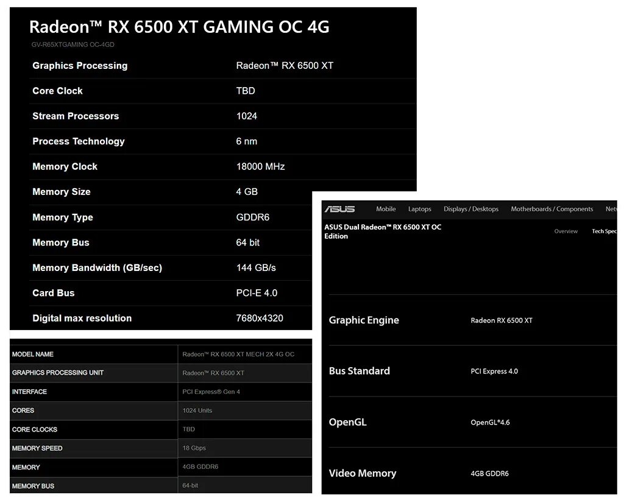Select Memory Bus value 64 bit
The image size is (624, 503).
(x=247, y=242)
